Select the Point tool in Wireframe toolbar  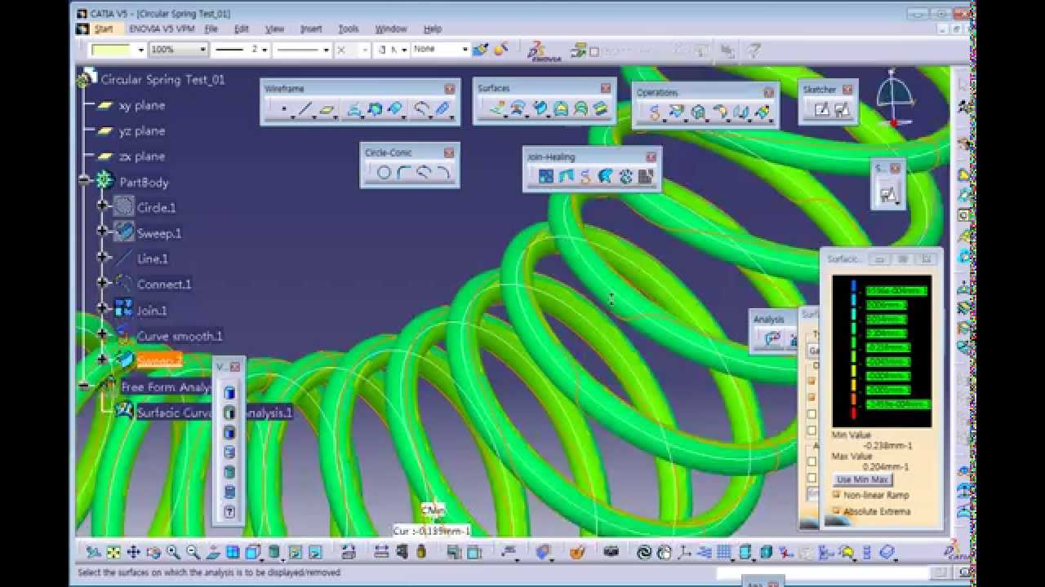coord(283,110)
